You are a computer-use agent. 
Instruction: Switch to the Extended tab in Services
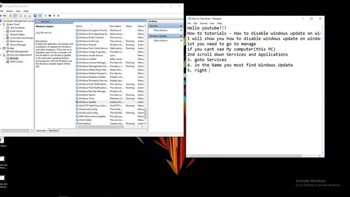(41, 130)
